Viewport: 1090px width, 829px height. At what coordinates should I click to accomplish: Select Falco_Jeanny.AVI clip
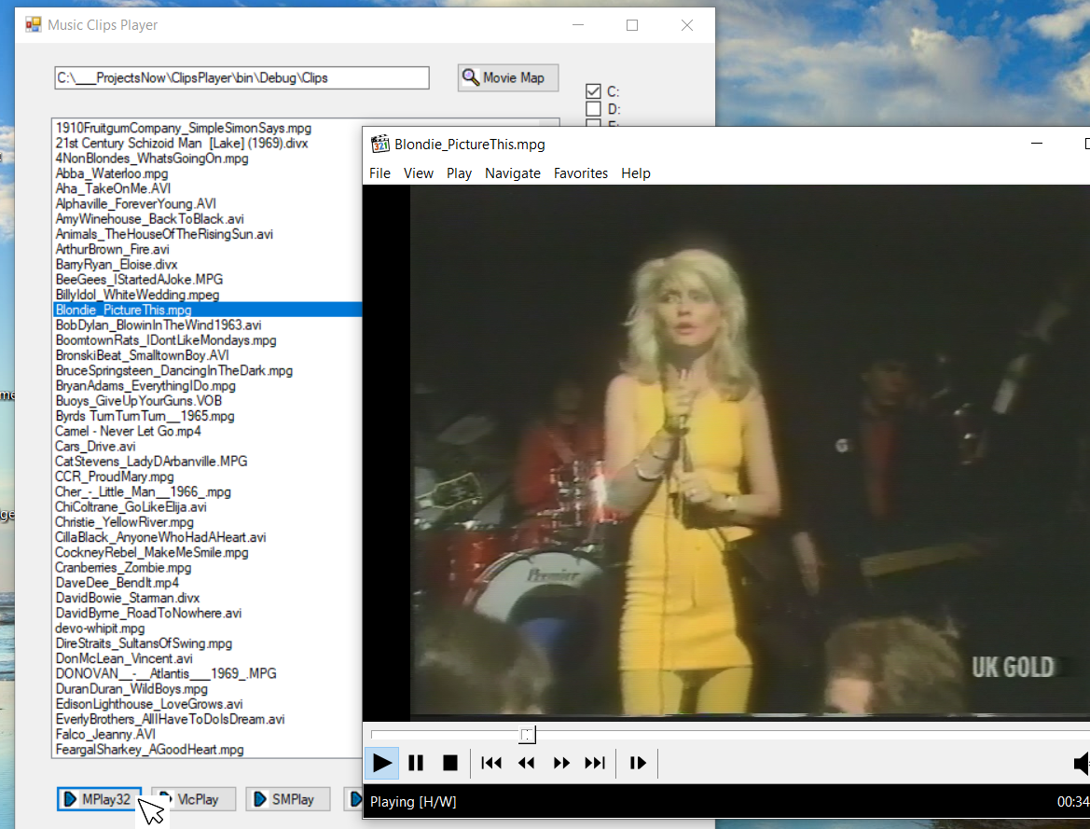point(105,735)
